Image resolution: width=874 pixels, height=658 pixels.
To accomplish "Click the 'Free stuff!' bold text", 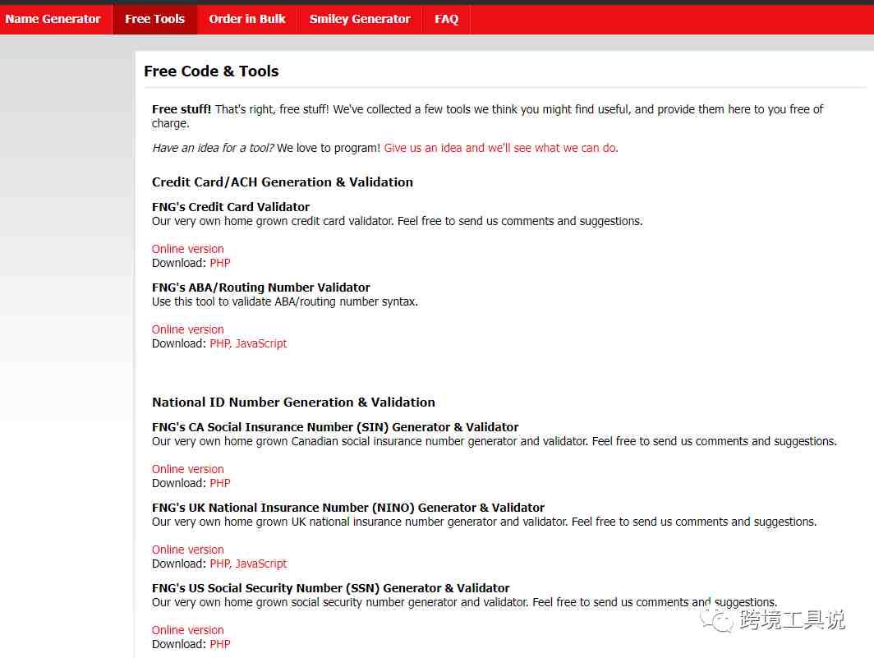I will [x=182, y=109].
